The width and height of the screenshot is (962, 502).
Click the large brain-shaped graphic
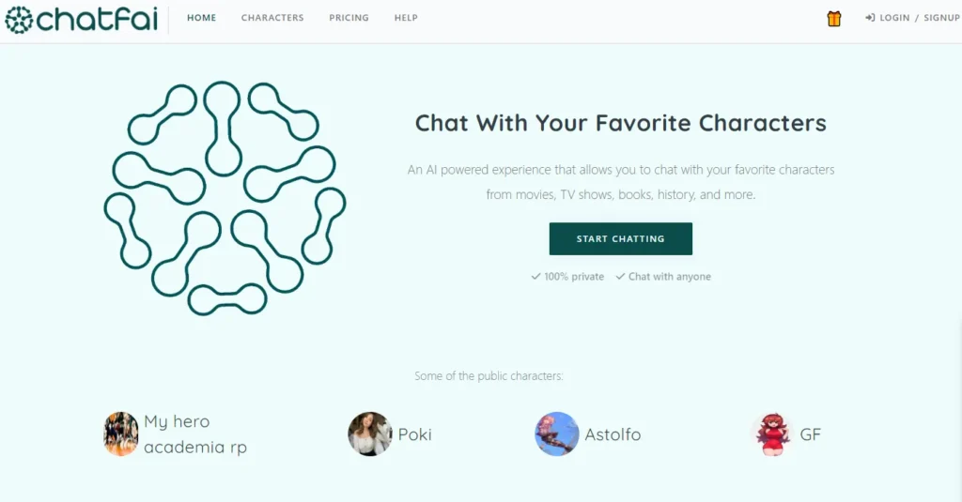(225, 198)
